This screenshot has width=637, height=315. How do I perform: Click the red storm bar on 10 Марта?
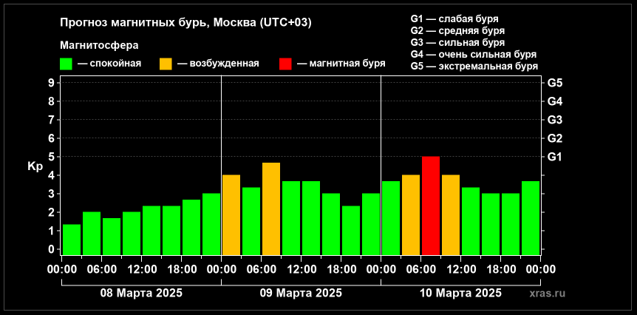pyautogui.click(x=431, y=205)
